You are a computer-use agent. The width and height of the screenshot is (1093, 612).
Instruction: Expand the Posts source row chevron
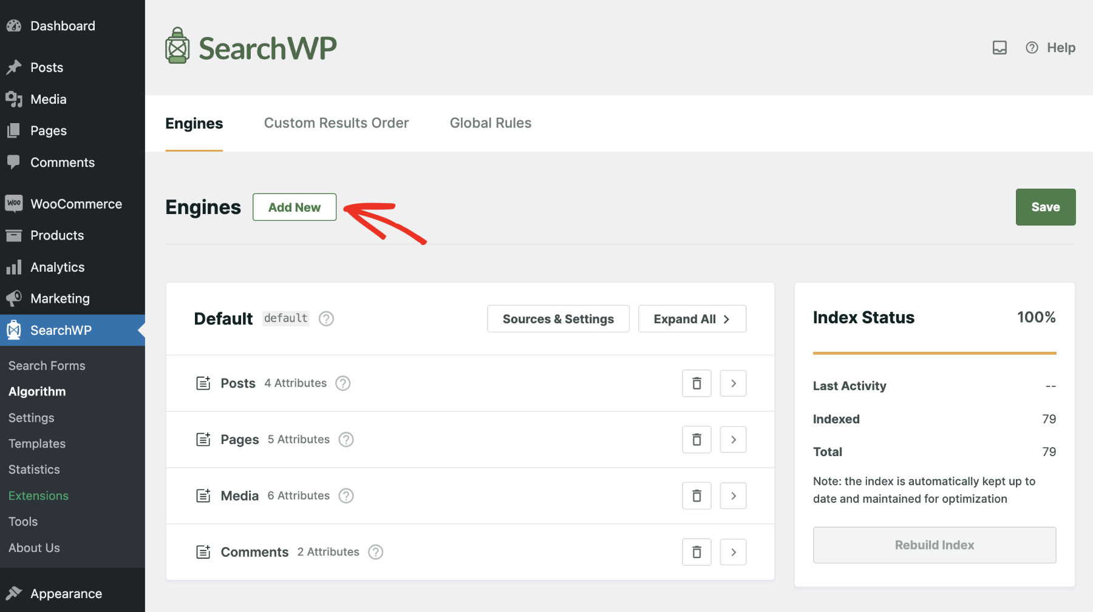[x=733, y=383]
